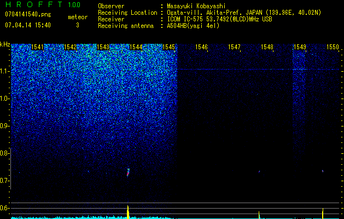Select the filename 0704141540.png
344x219 pixels.
pyautogui.click(x=28, y=14)
